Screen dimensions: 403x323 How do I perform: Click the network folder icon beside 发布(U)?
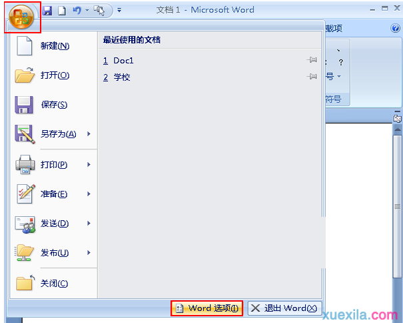24,253
